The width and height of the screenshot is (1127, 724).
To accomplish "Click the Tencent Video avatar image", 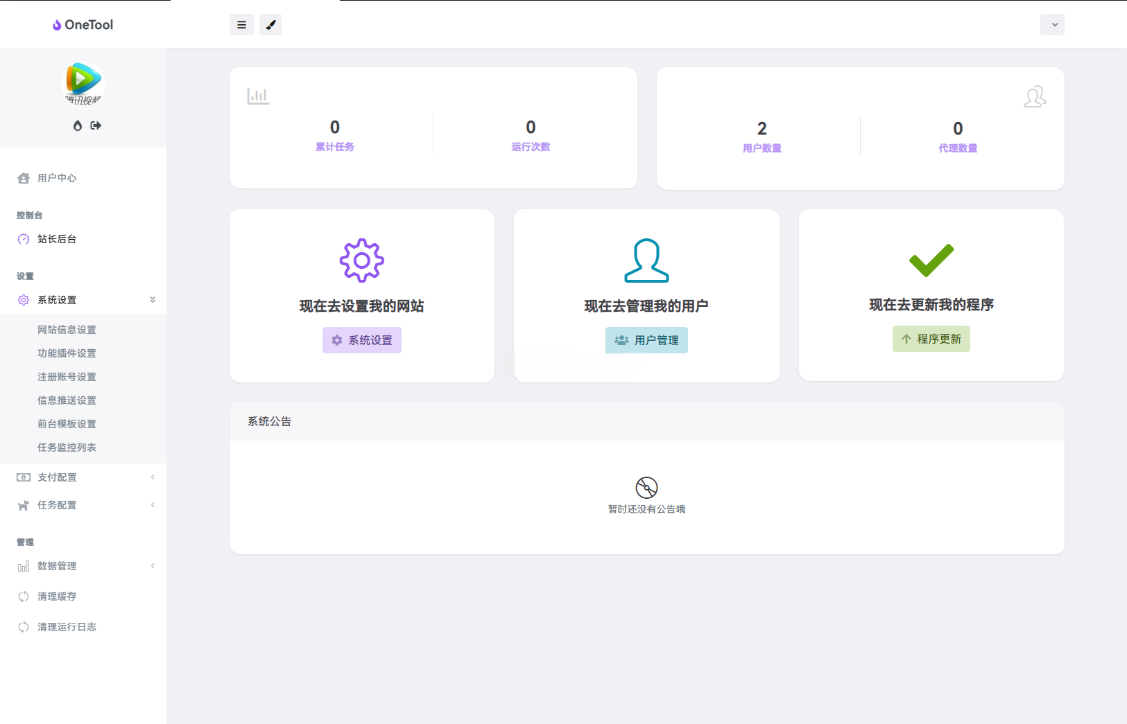I will coord(83,83).
